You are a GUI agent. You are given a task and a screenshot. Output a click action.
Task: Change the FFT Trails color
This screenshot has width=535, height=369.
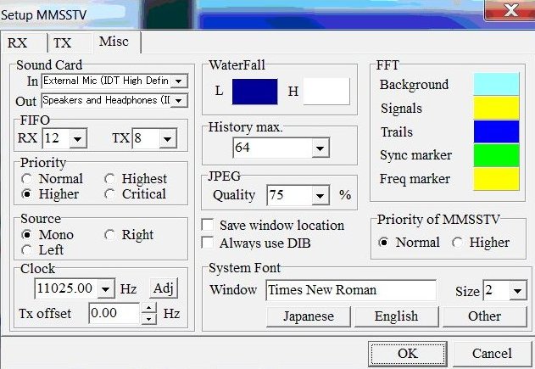coord(497,131)
